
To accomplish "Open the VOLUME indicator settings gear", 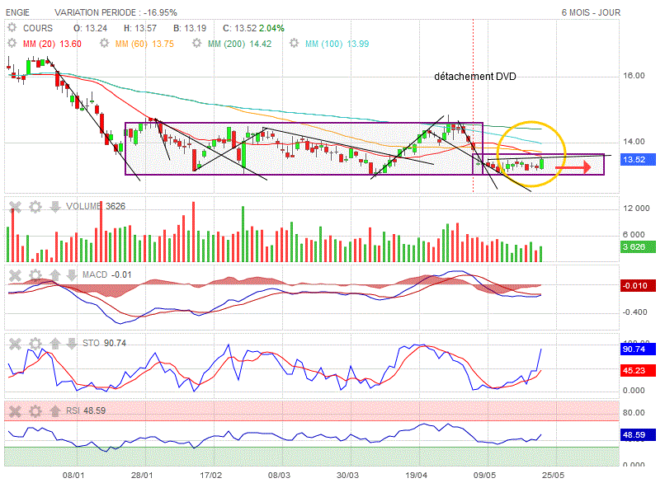I will coord(35,207).
